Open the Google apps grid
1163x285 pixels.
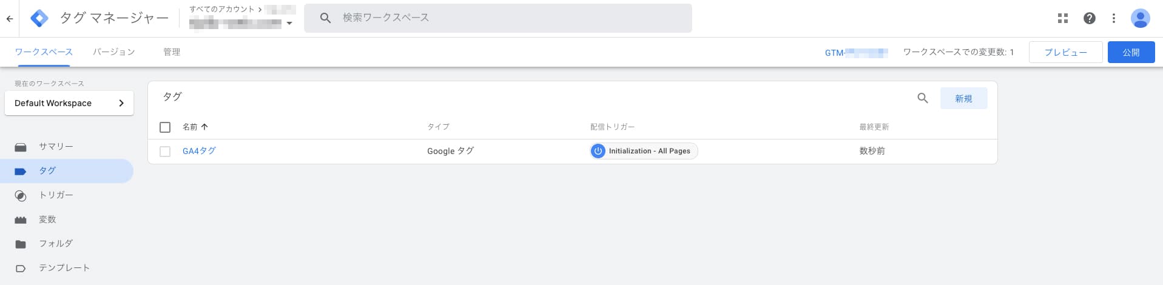(x=1063, y=18)
